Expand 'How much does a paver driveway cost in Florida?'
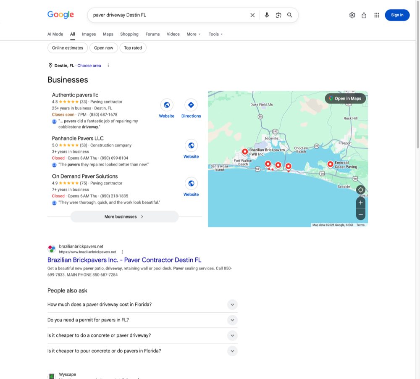The image size is (420, 379). [x=142, y=305]
